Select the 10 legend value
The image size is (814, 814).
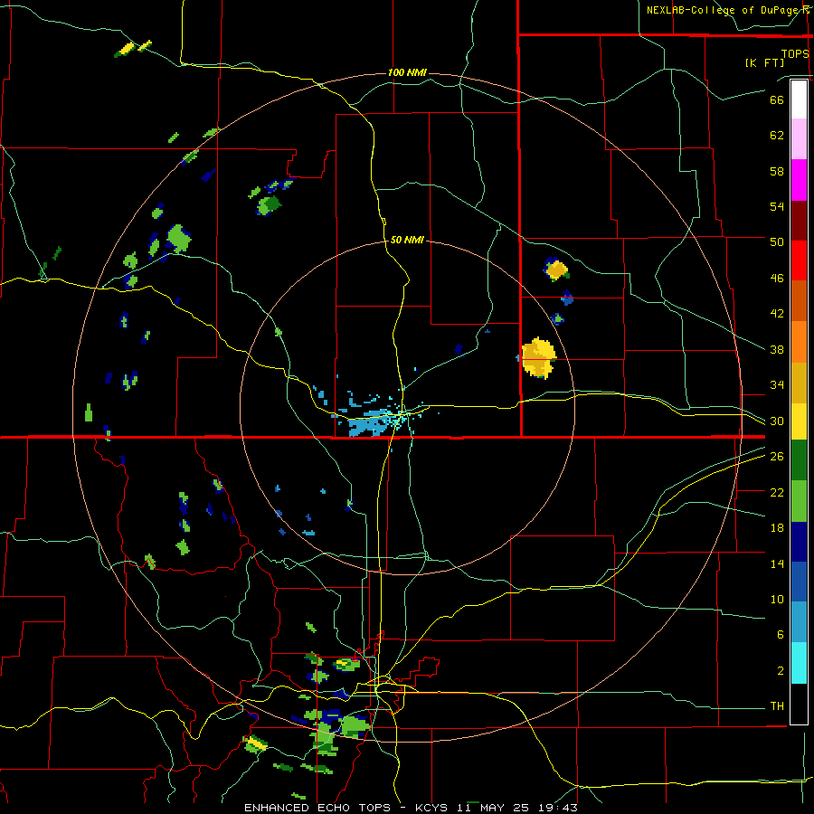(x=777, y=599)
